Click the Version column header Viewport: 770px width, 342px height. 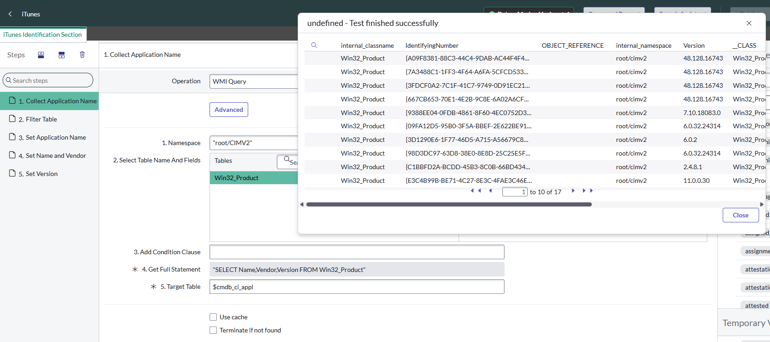point(694,45)
